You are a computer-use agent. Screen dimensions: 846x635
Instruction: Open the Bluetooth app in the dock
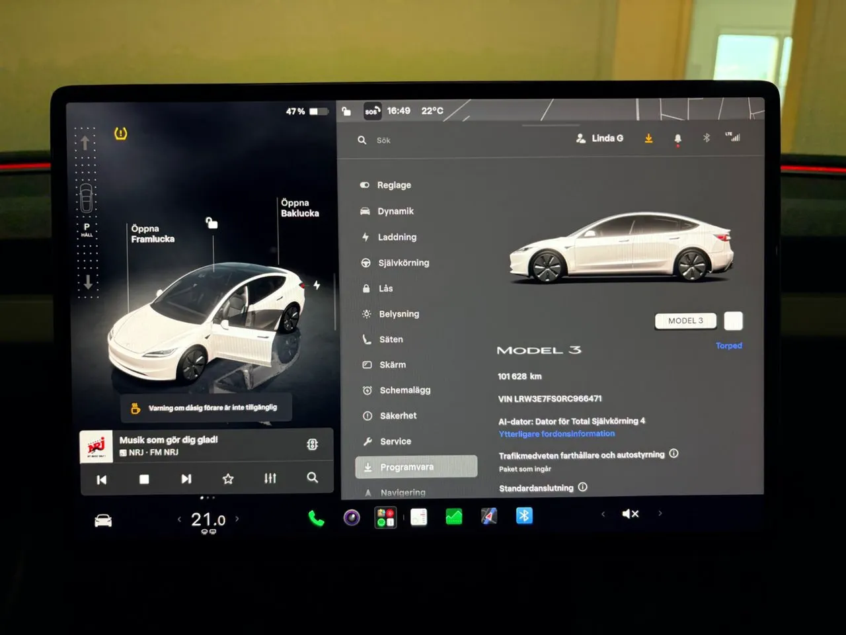click(x=524, y=515)
